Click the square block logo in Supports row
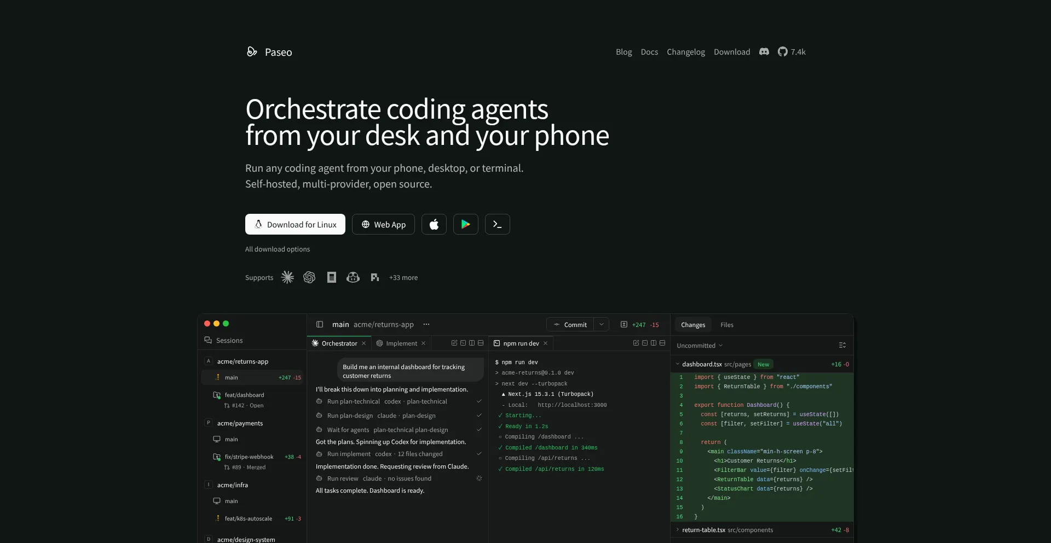This screenshot has height=543, width=1051. click(331, 277)
